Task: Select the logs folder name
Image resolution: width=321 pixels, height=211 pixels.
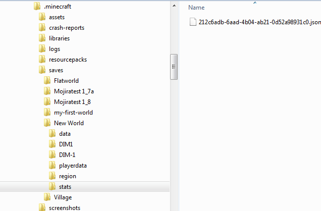Action: pos(55,49)
